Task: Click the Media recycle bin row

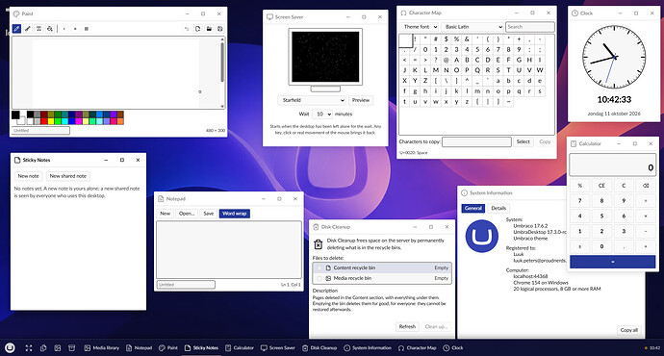Action: pos(382,278)
